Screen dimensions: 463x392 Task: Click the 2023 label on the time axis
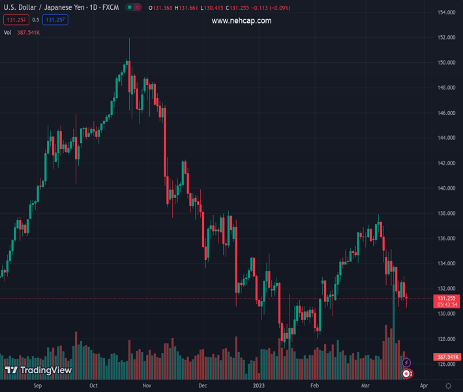260,386
